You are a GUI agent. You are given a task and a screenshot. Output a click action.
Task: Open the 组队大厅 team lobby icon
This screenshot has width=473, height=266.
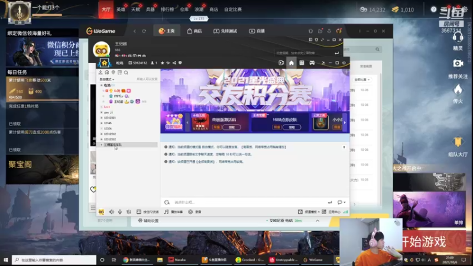tap(458, 147)
